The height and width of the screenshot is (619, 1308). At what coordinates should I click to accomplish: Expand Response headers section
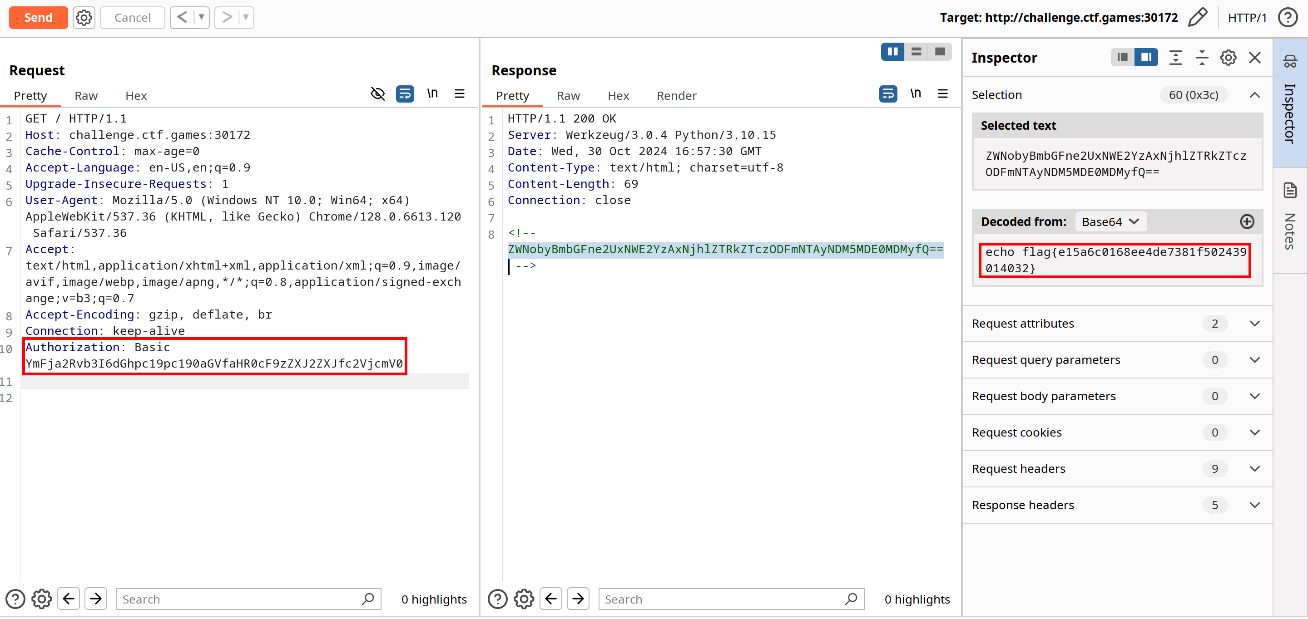point(1254,505)
